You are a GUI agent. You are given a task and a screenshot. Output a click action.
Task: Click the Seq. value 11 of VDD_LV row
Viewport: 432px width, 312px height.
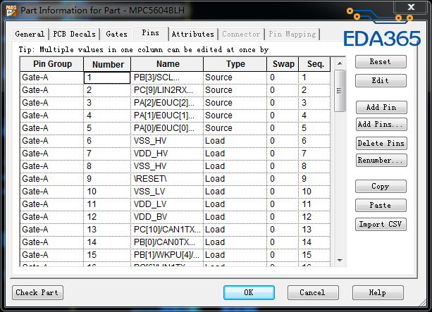click(x=314, y=204)
